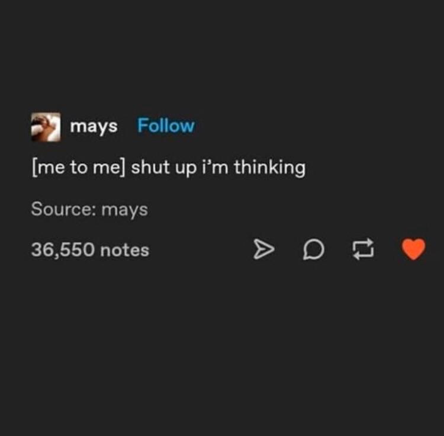Click the post text 'shut up i'm thinking'
This screenshot has height=436, width=444.
218,168
